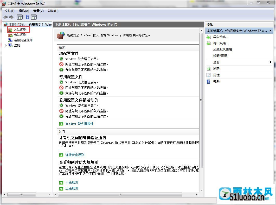The height and width of the screenshot is (205, 276).
Task: Click the 出站规则 tree item icon
Action: tap(10, 35)
